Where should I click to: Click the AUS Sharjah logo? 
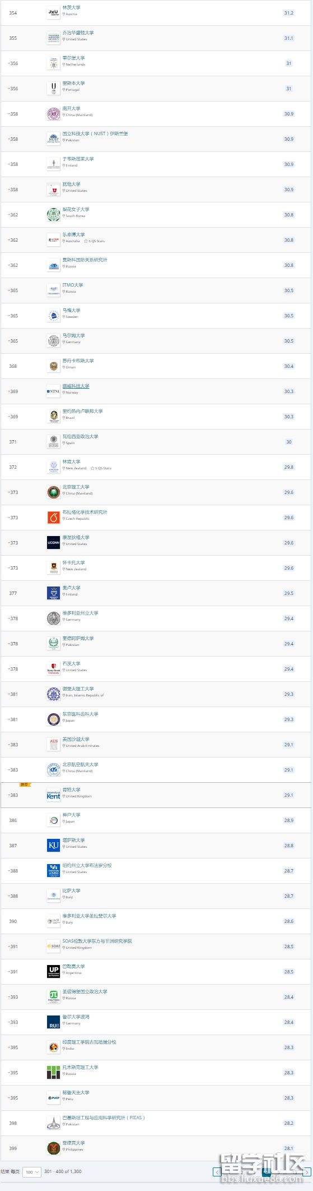[53, 744]
